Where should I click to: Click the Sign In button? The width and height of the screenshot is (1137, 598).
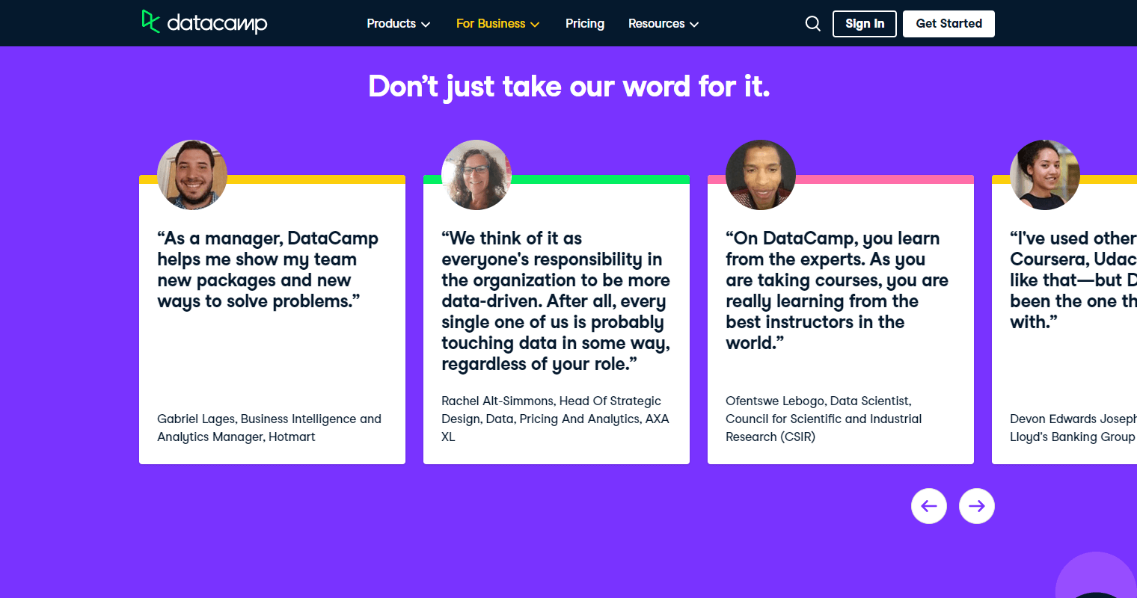(865, 24)
